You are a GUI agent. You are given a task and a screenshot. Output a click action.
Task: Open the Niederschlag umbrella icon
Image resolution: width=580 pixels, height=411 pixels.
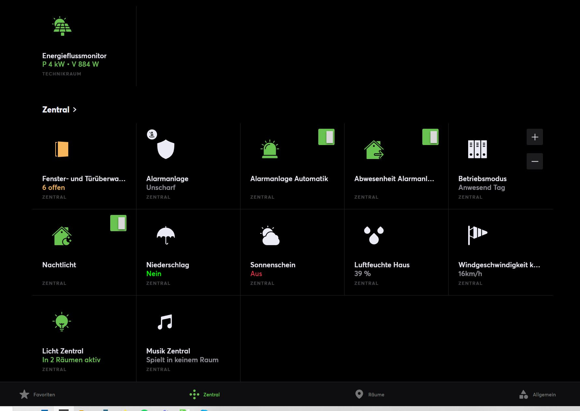(165, 235)
